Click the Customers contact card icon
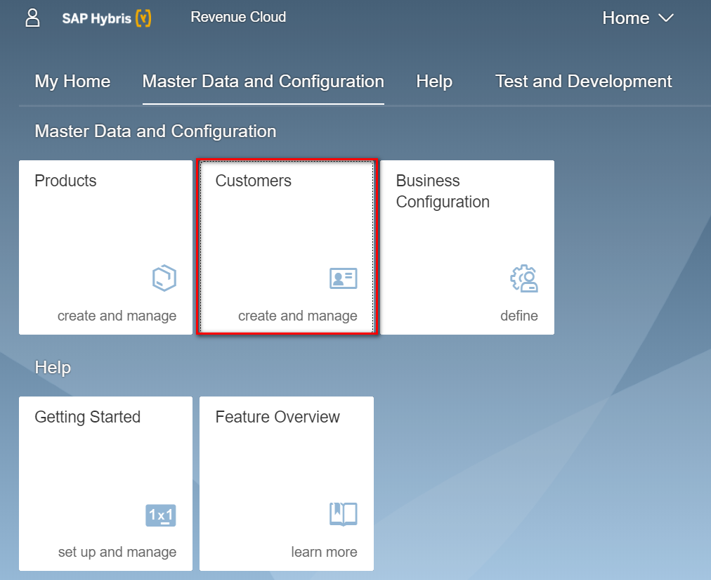Image resolution: width=711 pixels, height=580 pixels. point(344,278)
